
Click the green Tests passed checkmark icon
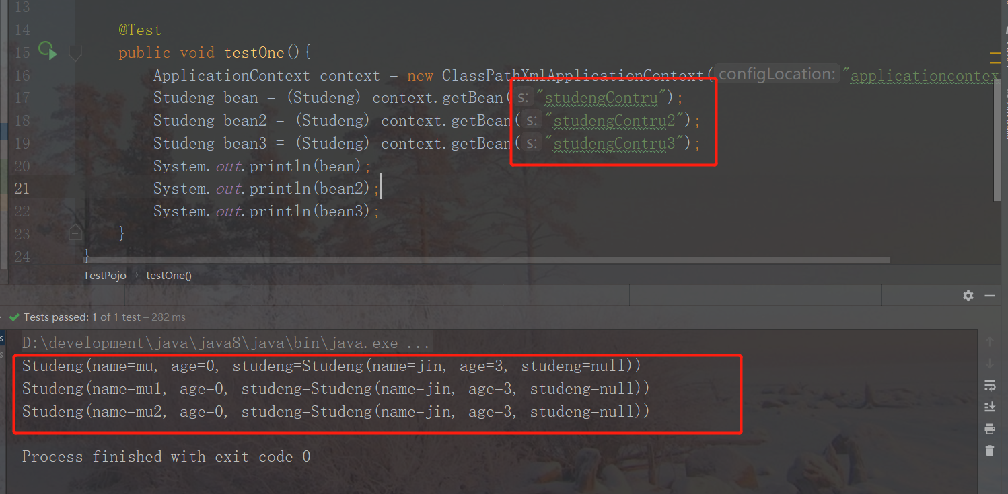pyautogui.click(x=14, y=317)
